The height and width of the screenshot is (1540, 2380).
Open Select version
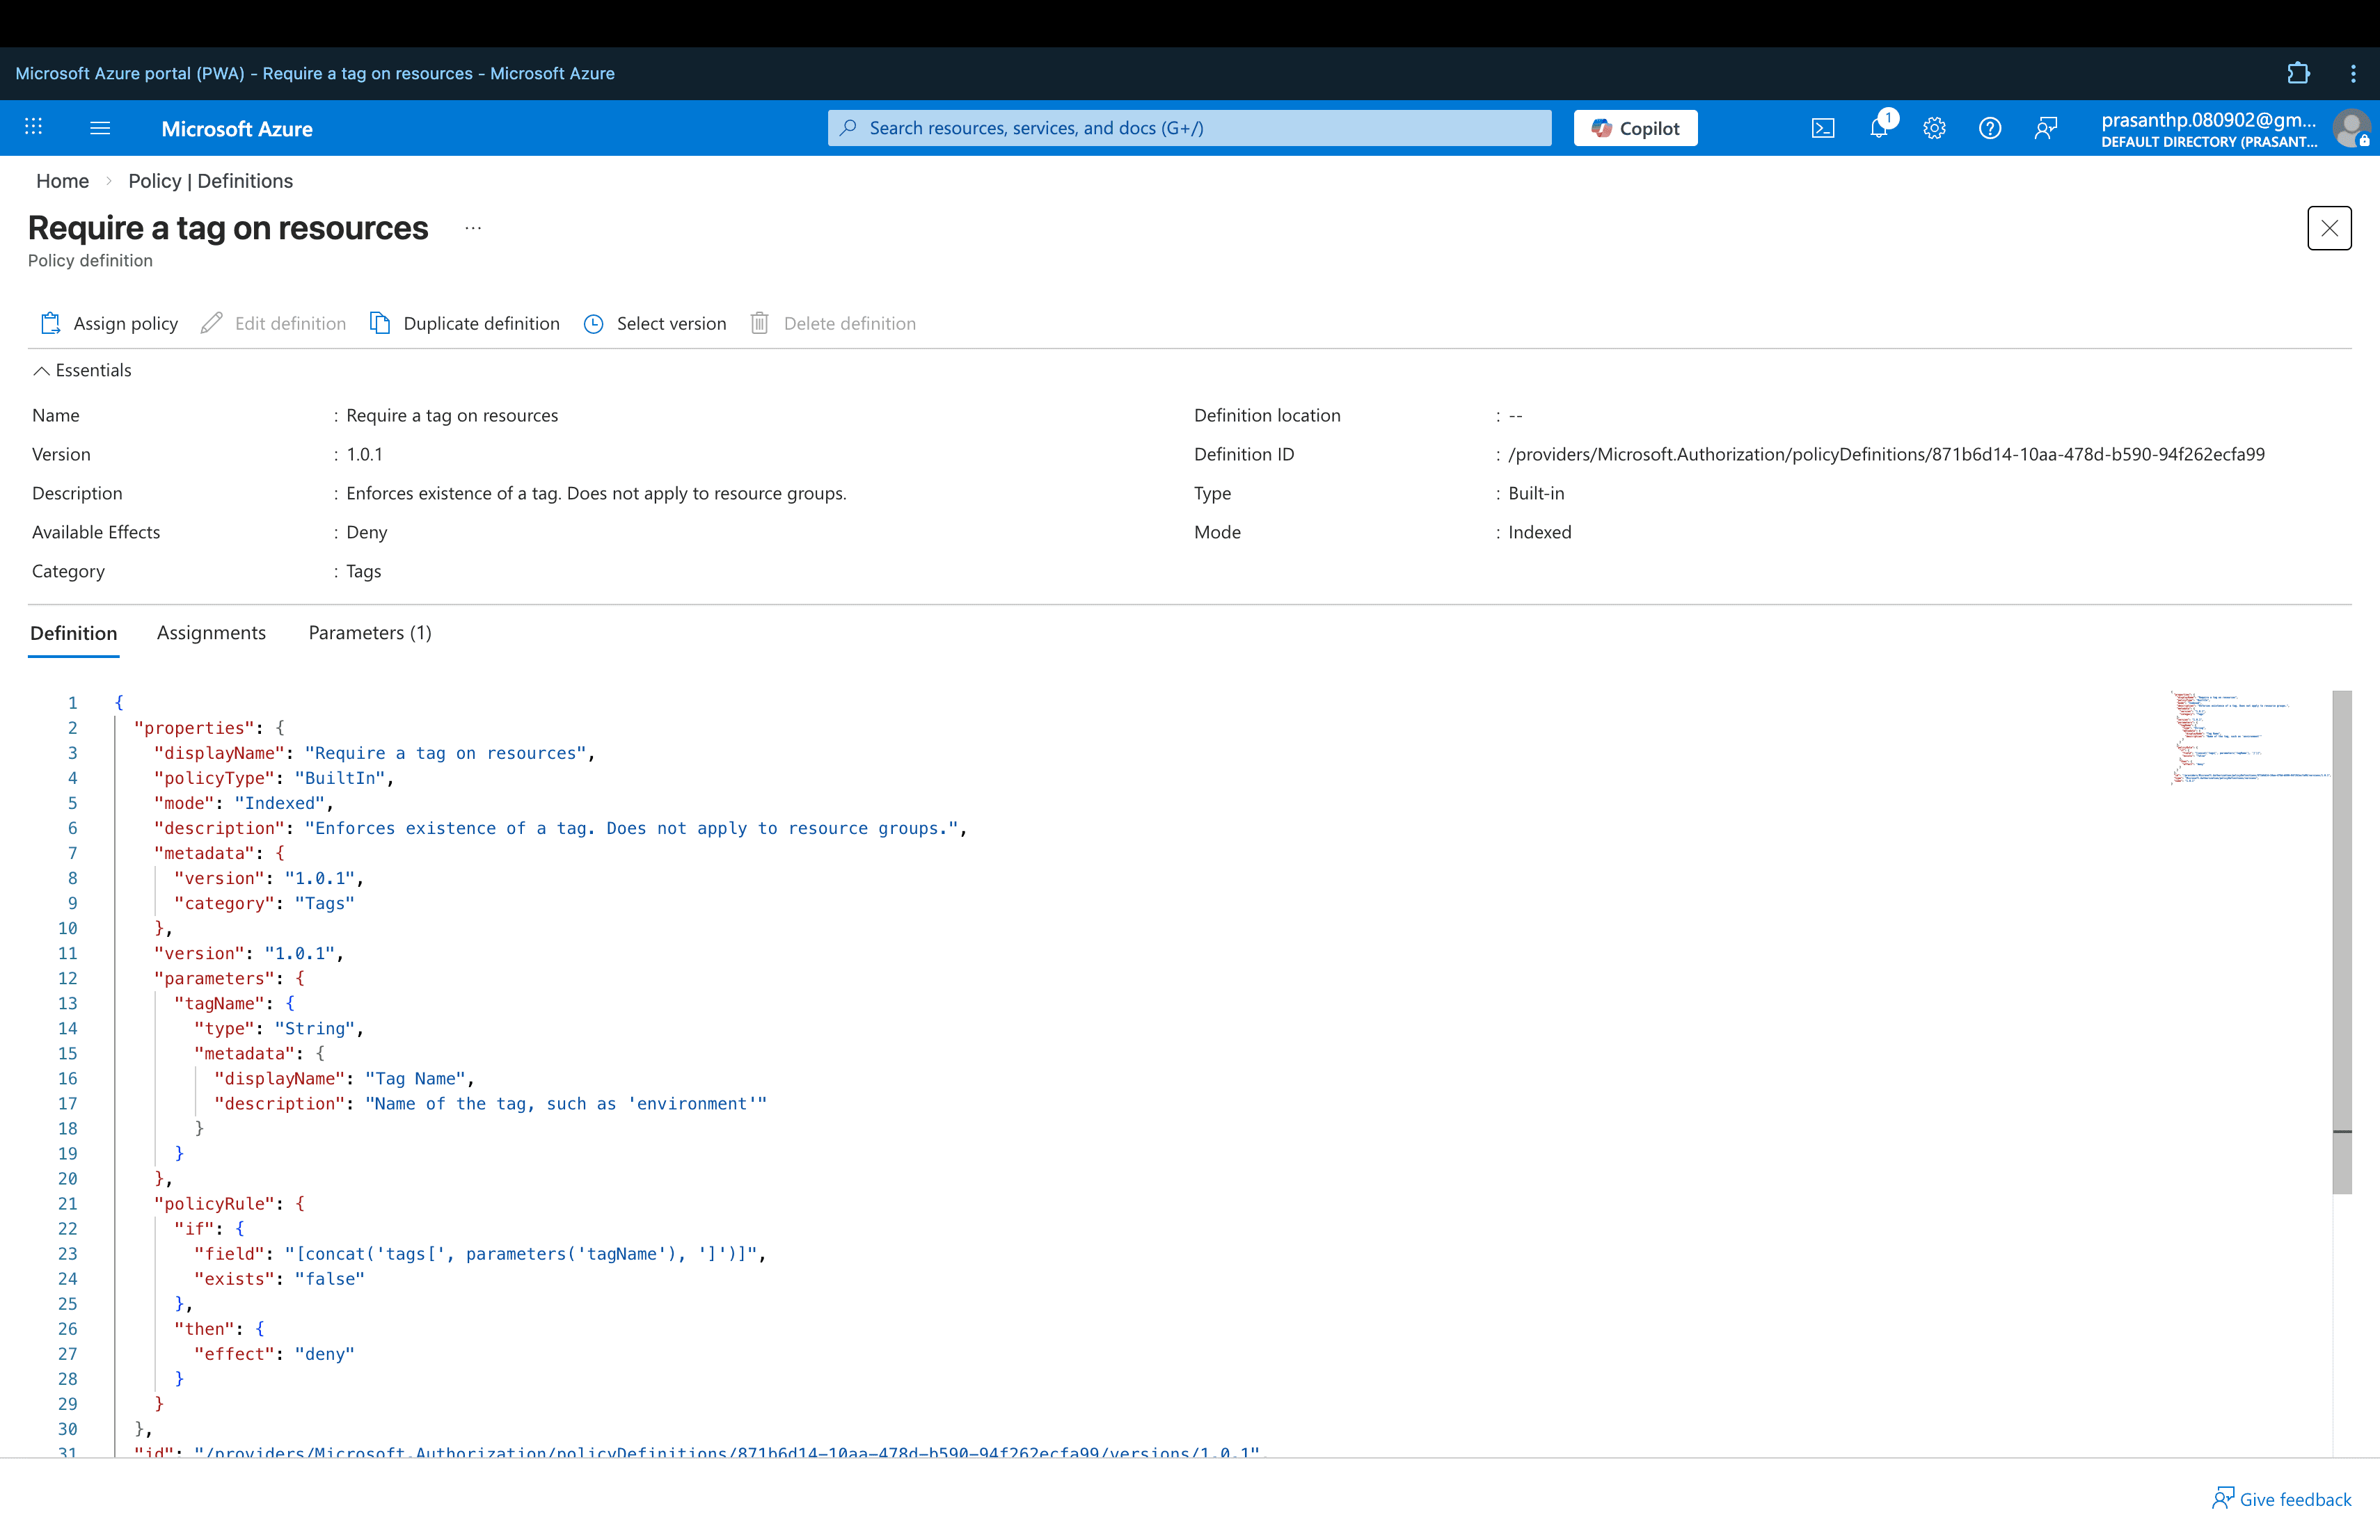(x=655, y=323)
